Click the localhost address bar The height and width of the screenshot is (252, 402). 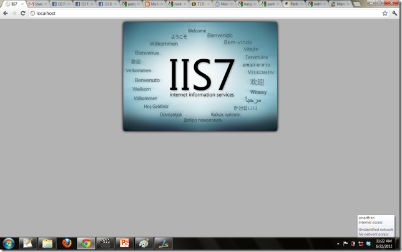pos(205,13)
